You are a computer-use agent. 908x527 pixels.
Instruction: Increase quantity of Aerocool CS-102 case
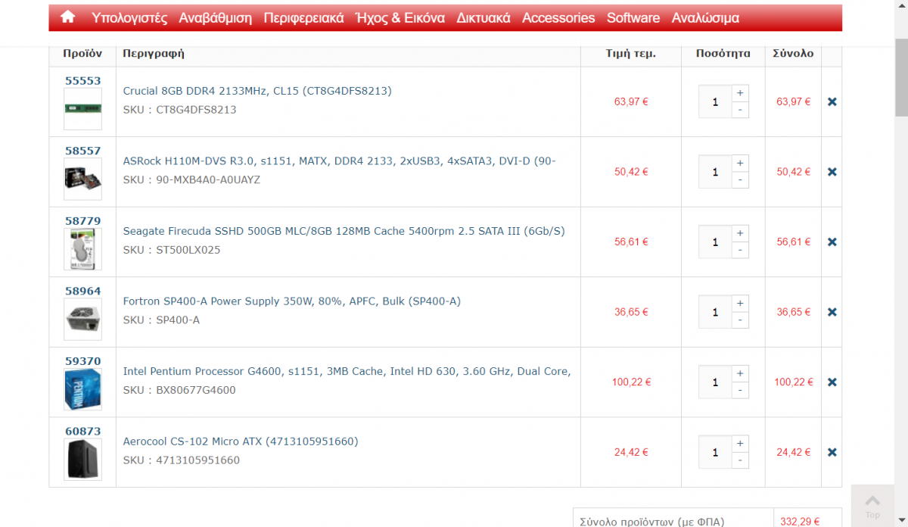click(x=740, y=444)
